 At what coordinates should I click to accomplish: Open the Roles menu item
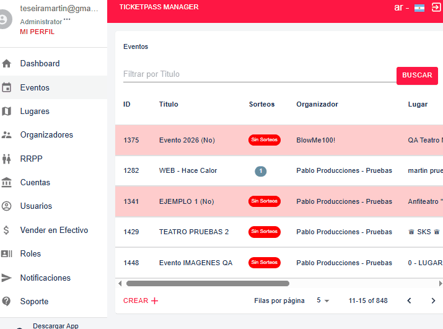tap(30, 253)
